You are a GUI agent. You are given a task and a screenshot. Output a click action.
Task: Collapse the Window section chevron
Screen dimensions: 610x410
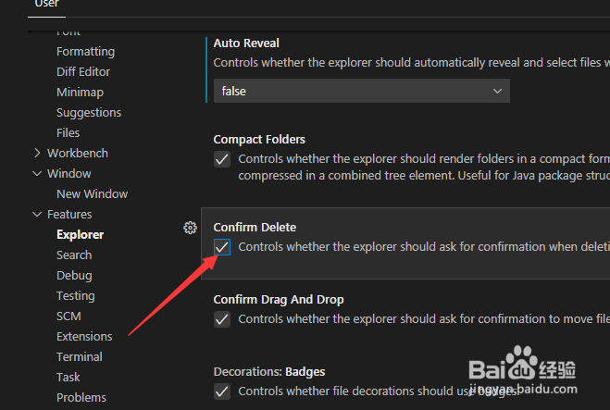coord(37,173)
